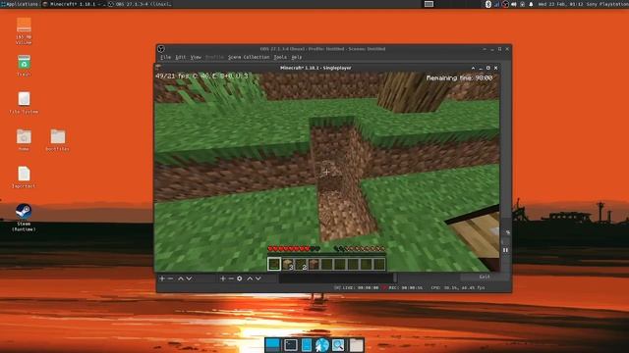The image size is (629, 353).
Task: Click the OBS tray icon in top panel
Action: [505, 4]
